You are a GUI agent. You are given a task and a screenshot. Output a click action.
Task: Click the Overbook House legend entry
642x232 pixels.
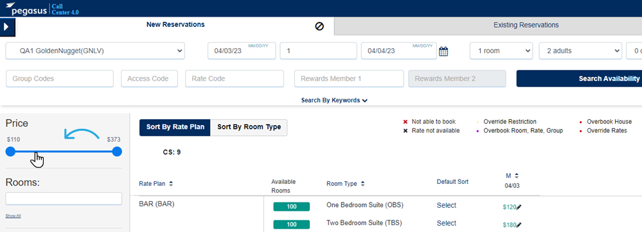click(x=606, y=122)
